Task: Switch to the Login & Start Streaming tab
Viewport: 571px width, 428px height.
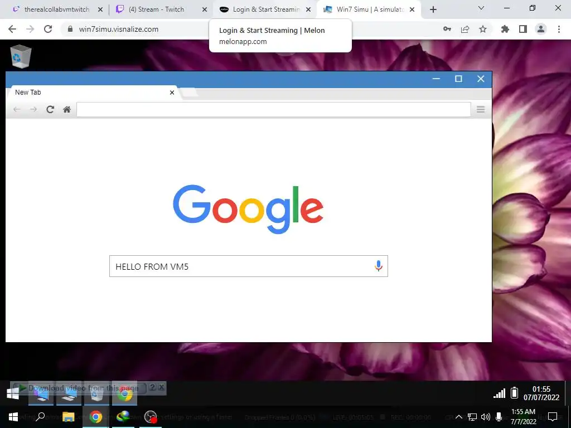Action: click(x=266, y=9)
